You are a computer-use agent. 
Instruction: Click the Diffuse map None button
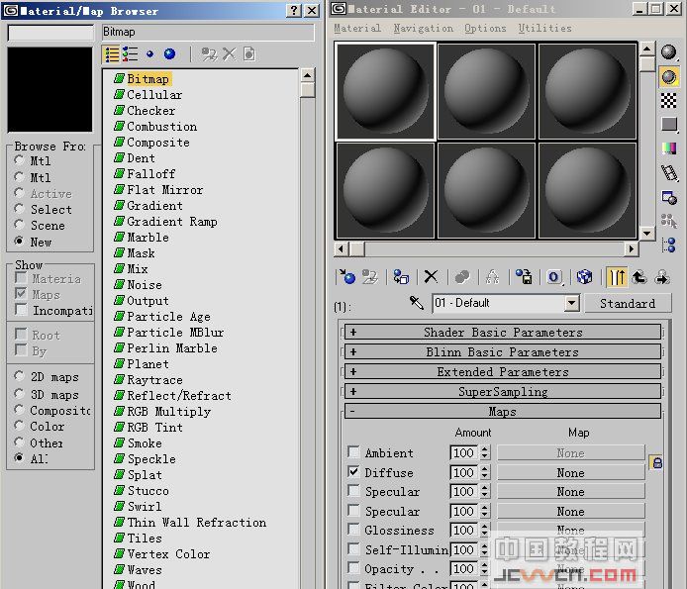(571, 473)
